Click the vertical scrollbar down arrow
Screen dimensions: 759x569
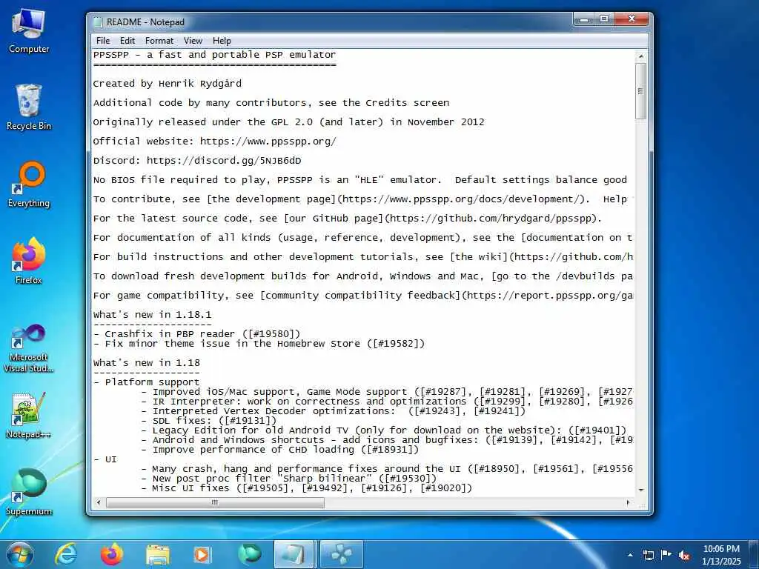pos(641,490)
